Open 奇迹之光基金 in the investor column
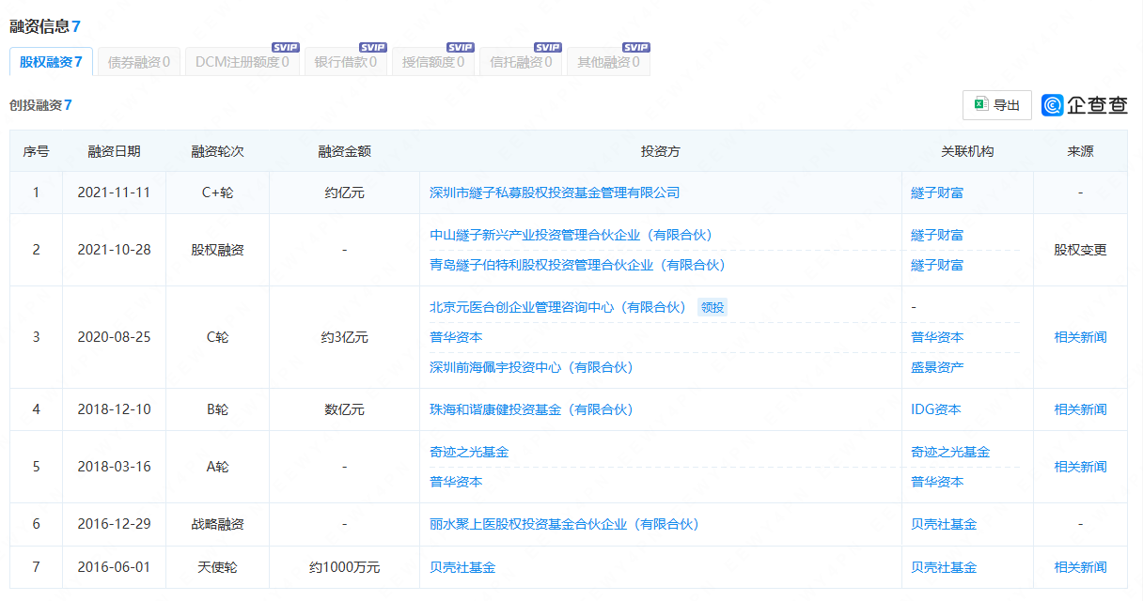 coord(469,452)
